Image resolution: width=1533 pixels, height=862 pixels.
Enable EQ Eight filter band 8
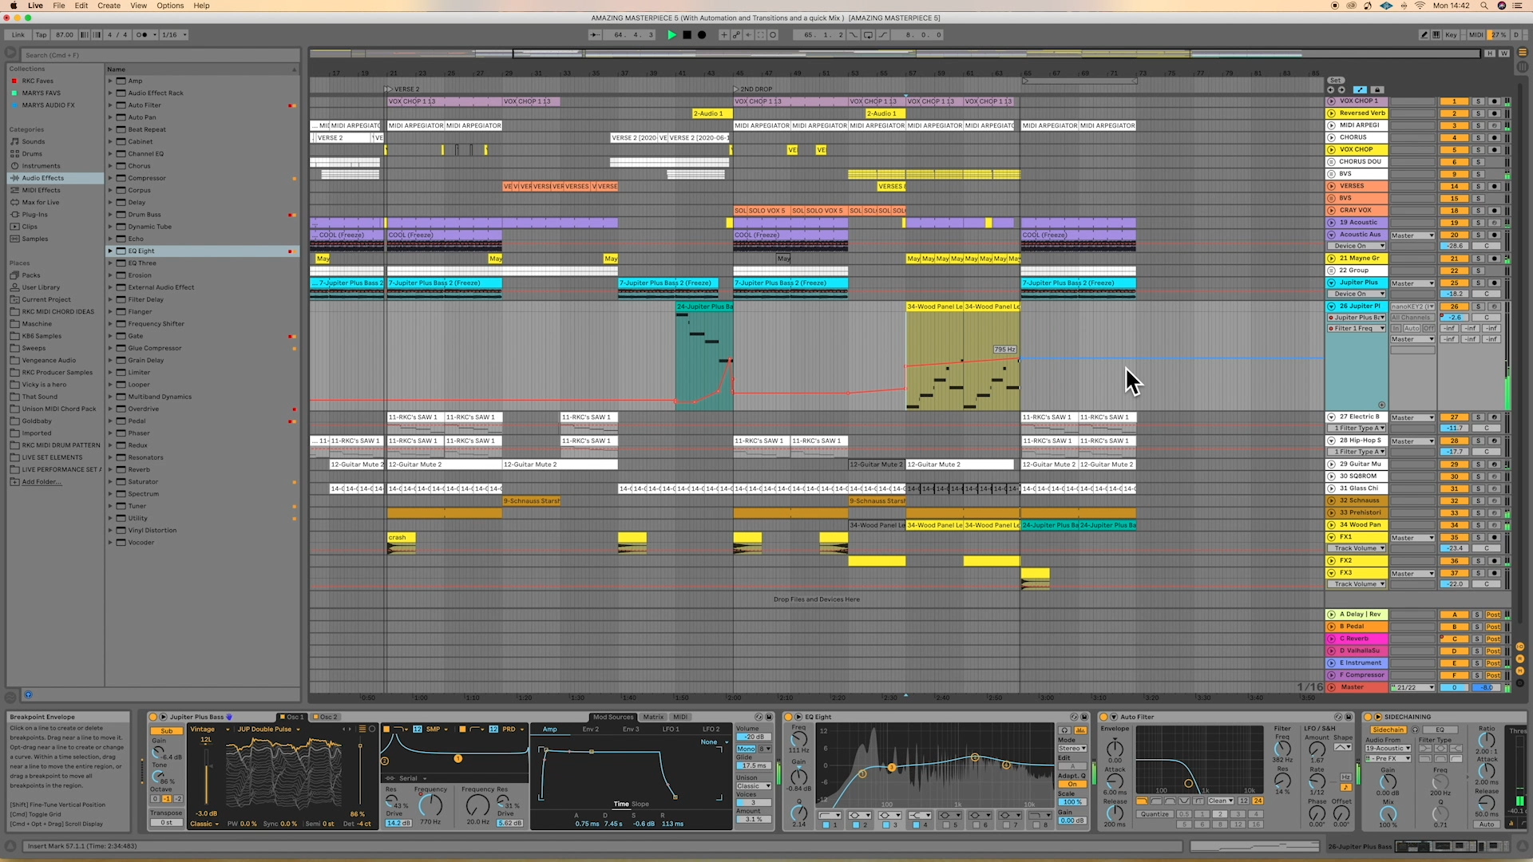(1036, 824)
